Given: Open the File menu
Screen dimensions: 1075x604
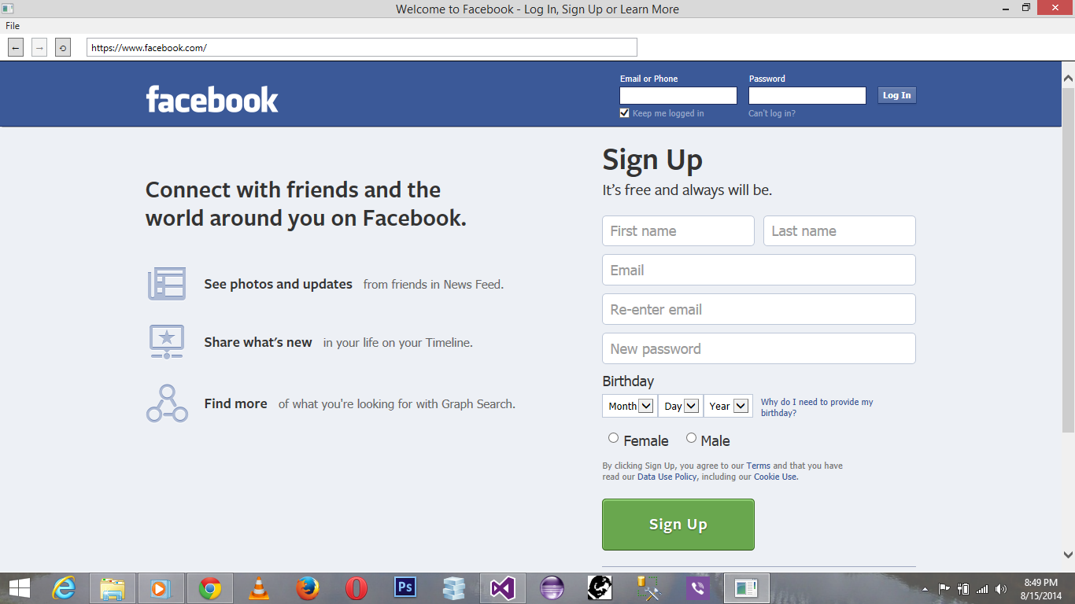Looking at the screenshot, I should pos(13,26).
